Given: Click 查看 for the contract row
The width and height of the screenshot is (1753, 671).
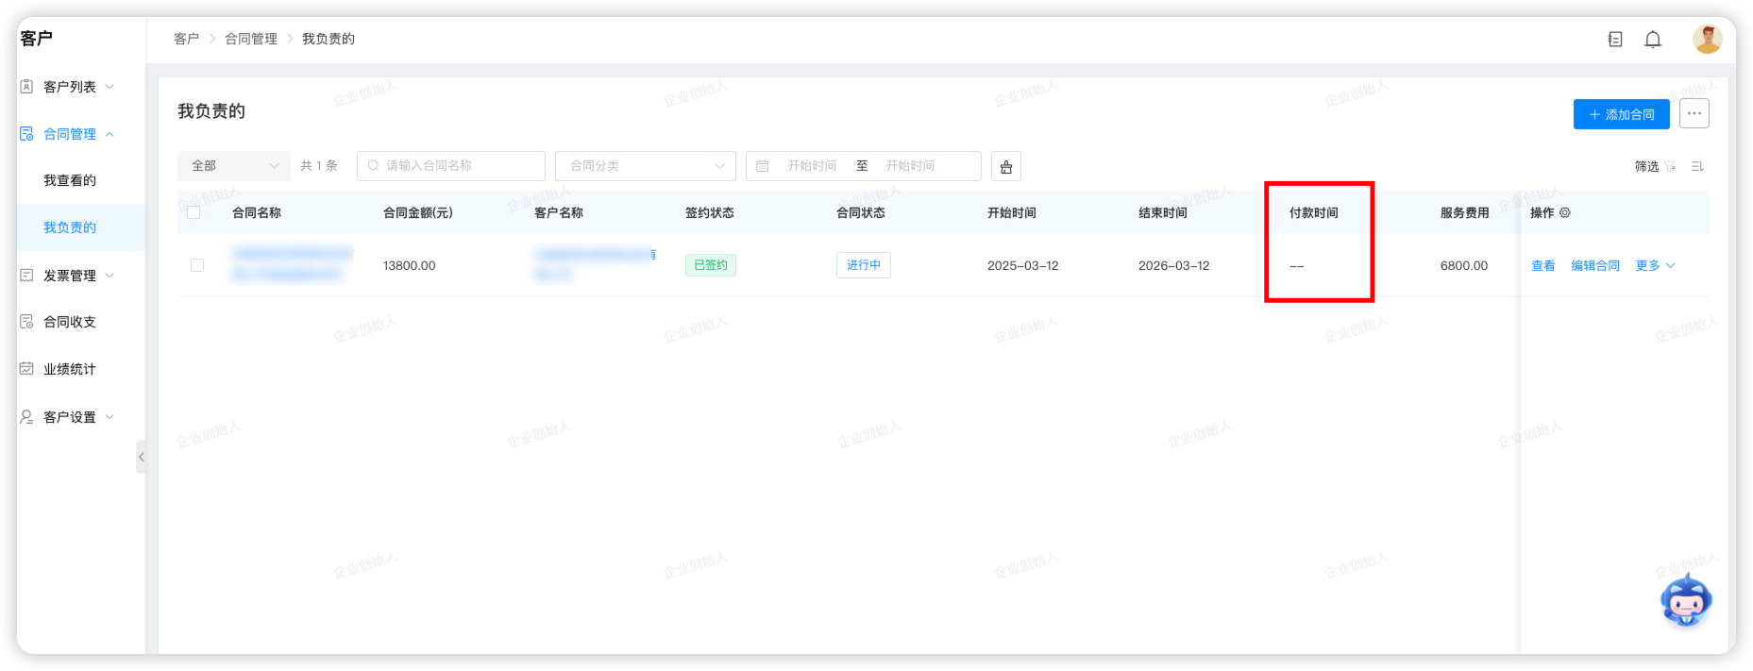Looking at the screenshot, I should [1543, 265].
